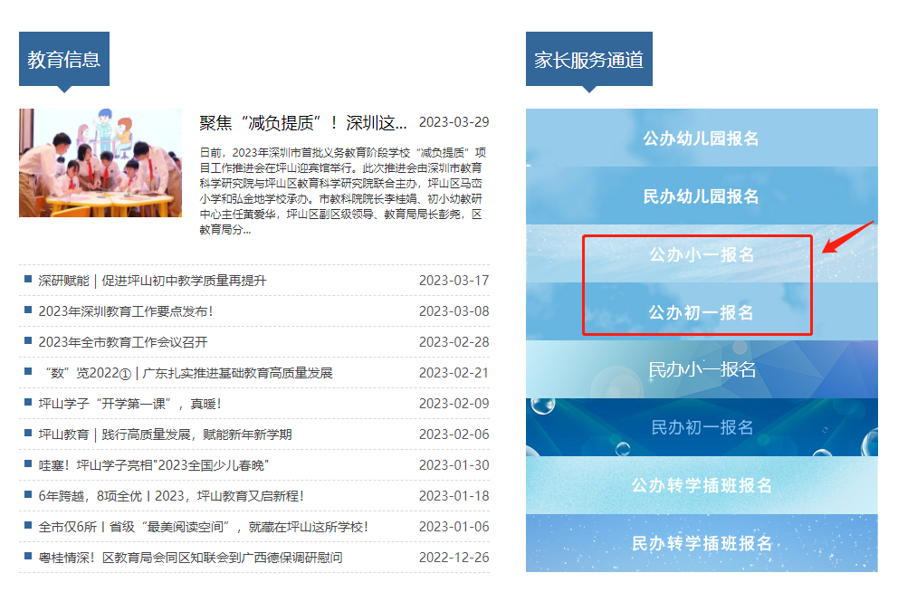The image size is (917, 592).
Task: Click the date 2023-02-06
Action: 454,434
